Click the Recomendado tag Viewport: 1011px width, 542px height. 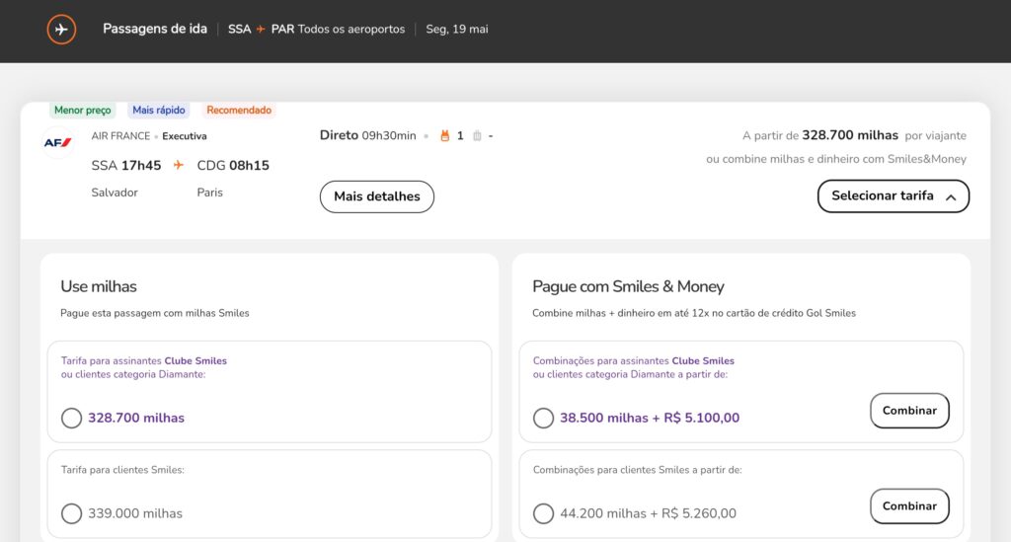point(239,111)
